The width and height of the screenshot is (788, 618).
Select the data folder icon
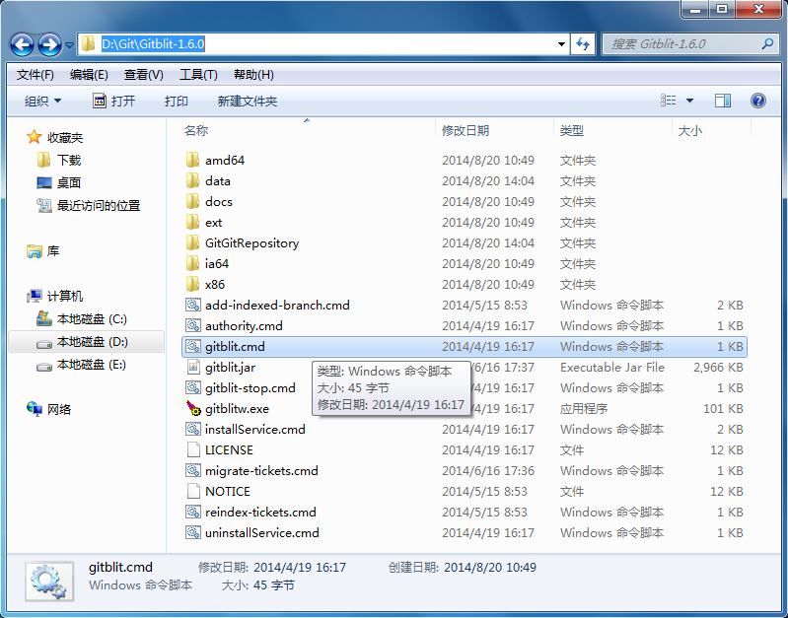[x=193, y=180]
